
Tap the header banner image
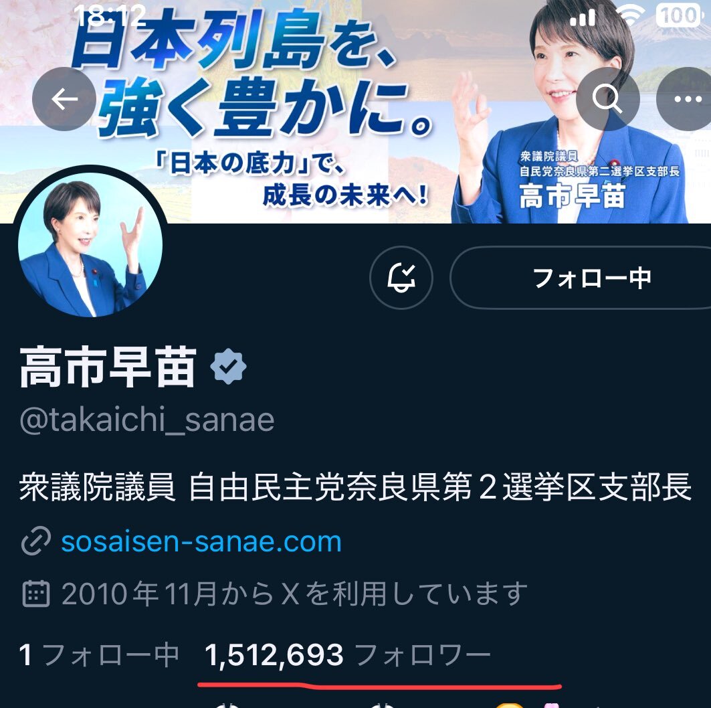(356, 112)
